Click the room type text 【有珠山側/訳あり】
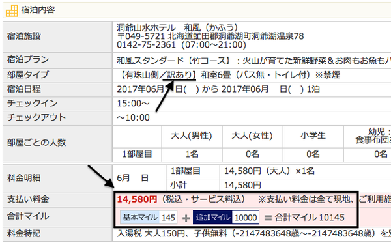 click(x=158, y=75)
